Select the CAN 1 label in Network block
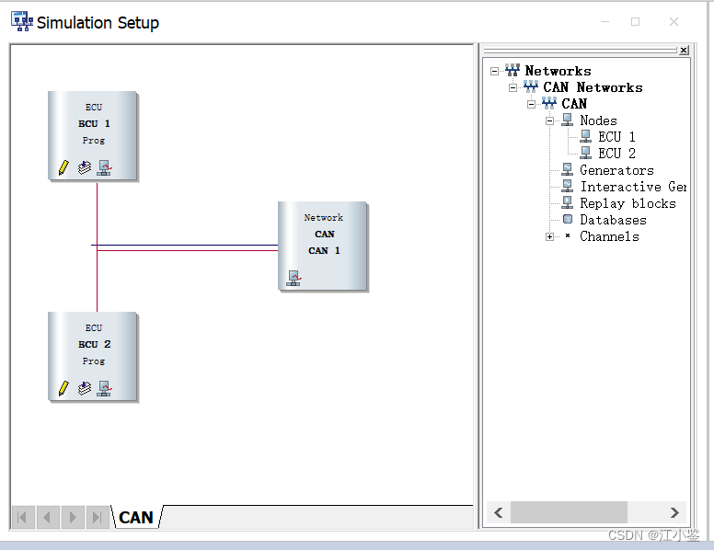This screenshot has height=550, width=714. coord(324,250)
